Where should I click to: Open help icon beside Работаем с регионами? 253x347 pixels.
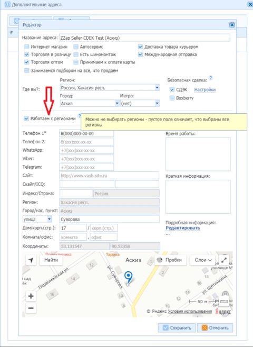79,116
